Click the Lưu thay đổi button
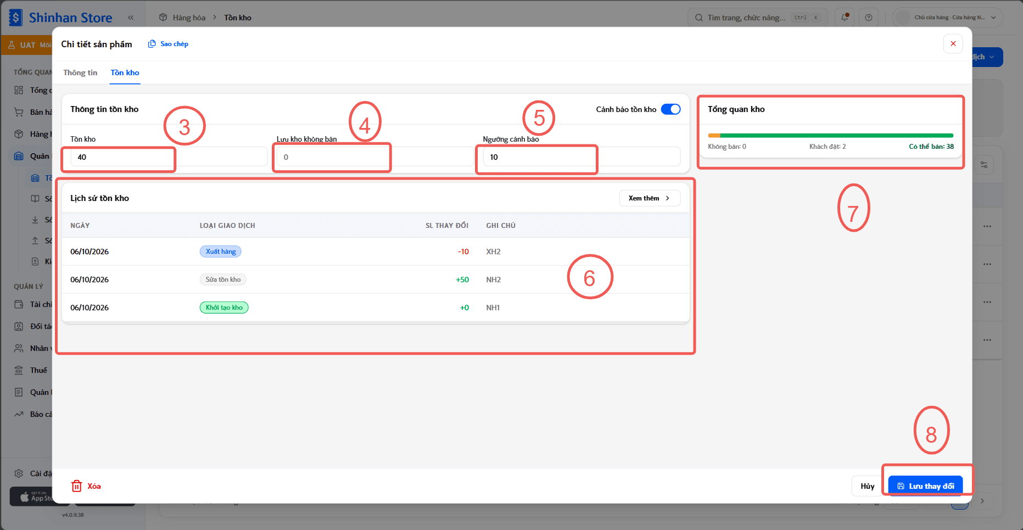Screen dimensions: 1023x530 coord(925,486)
